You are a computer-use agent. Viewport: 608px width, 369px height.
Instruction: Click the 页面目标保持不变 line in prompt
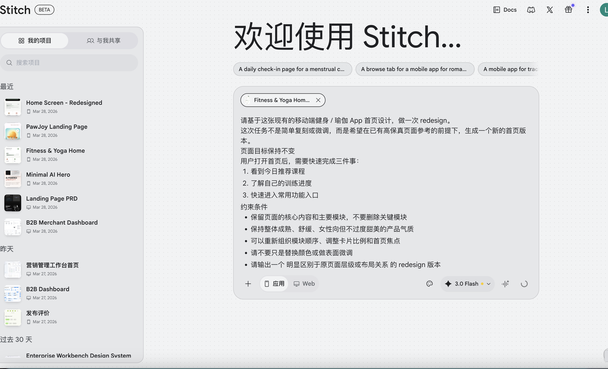[268, 151]
